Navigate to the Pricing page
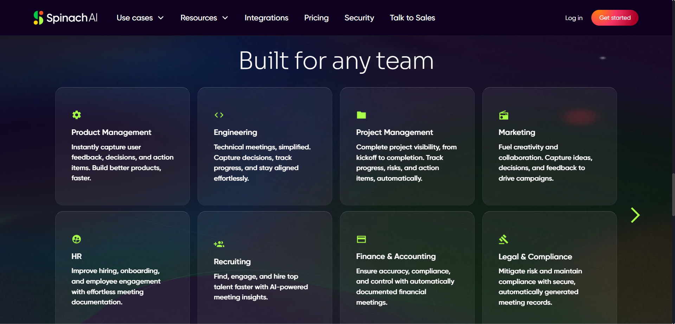The image size is (675, 324). point(316,18)
